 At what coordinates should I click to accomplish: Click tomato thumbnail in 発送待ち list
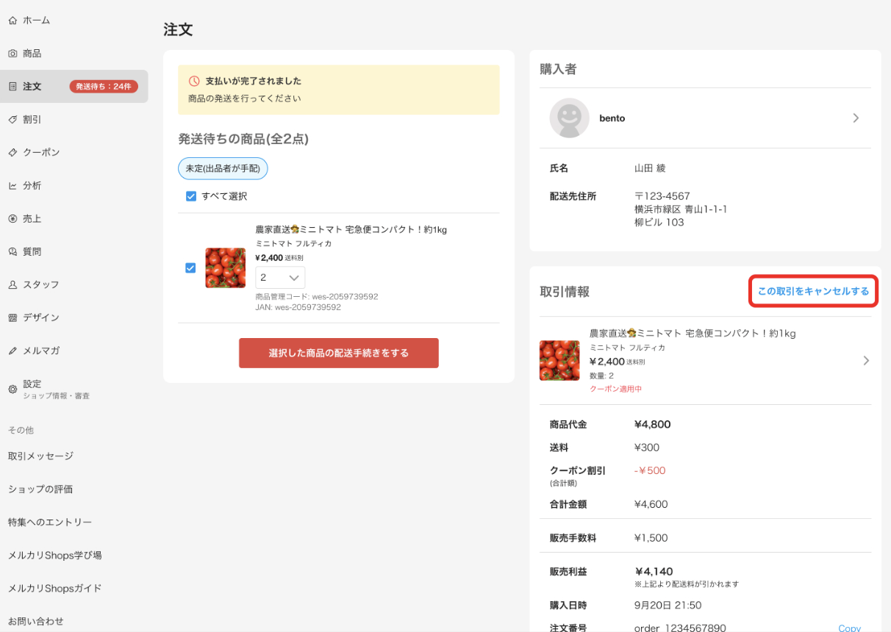[x=226, y=268]
